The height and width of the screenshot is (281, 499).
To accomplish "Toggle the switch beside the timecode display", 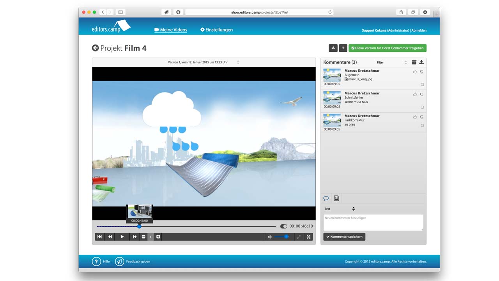I will coord(284,226).
